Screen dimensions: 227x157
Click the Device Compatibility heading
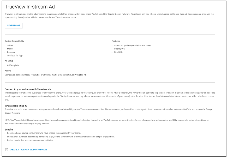click(x=14, y=41)
